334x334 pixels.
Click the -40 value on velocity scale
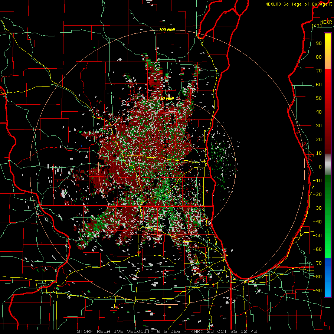pos(317,222)
